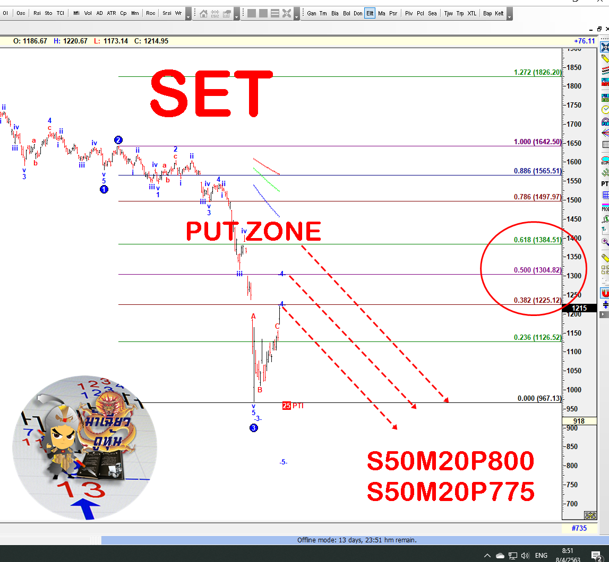This screenshot has width=609, height=562.
Task: Click the Vol indicator button
Action: click(x=88, y=13)
